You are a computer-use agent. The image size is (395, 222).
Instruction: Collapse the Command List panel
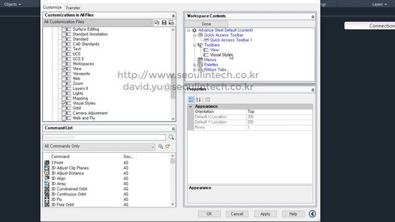pyautogui.click(x=173, y=129)
